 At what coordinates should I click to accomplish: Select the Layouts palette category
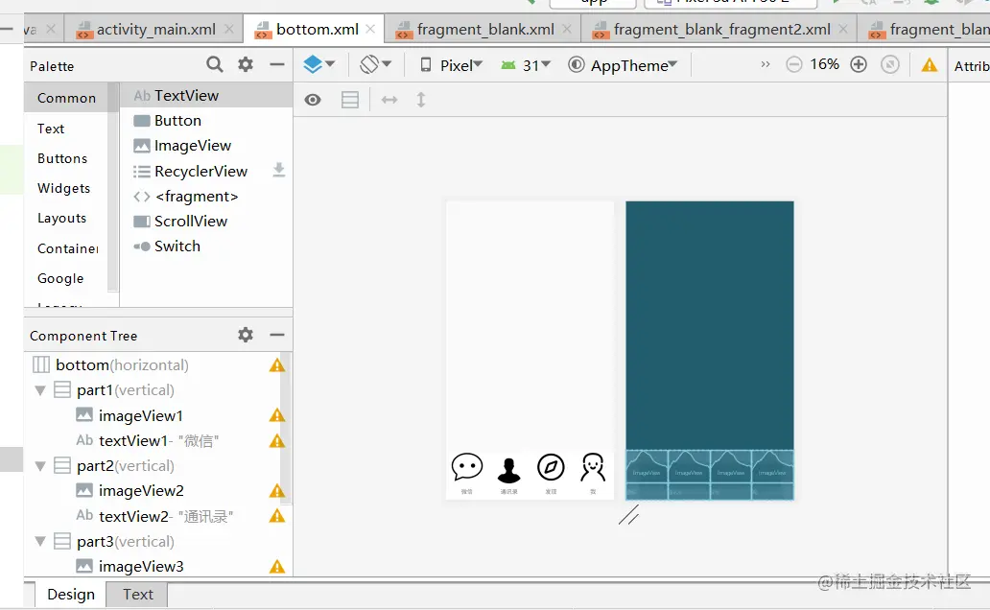(61, 218)
